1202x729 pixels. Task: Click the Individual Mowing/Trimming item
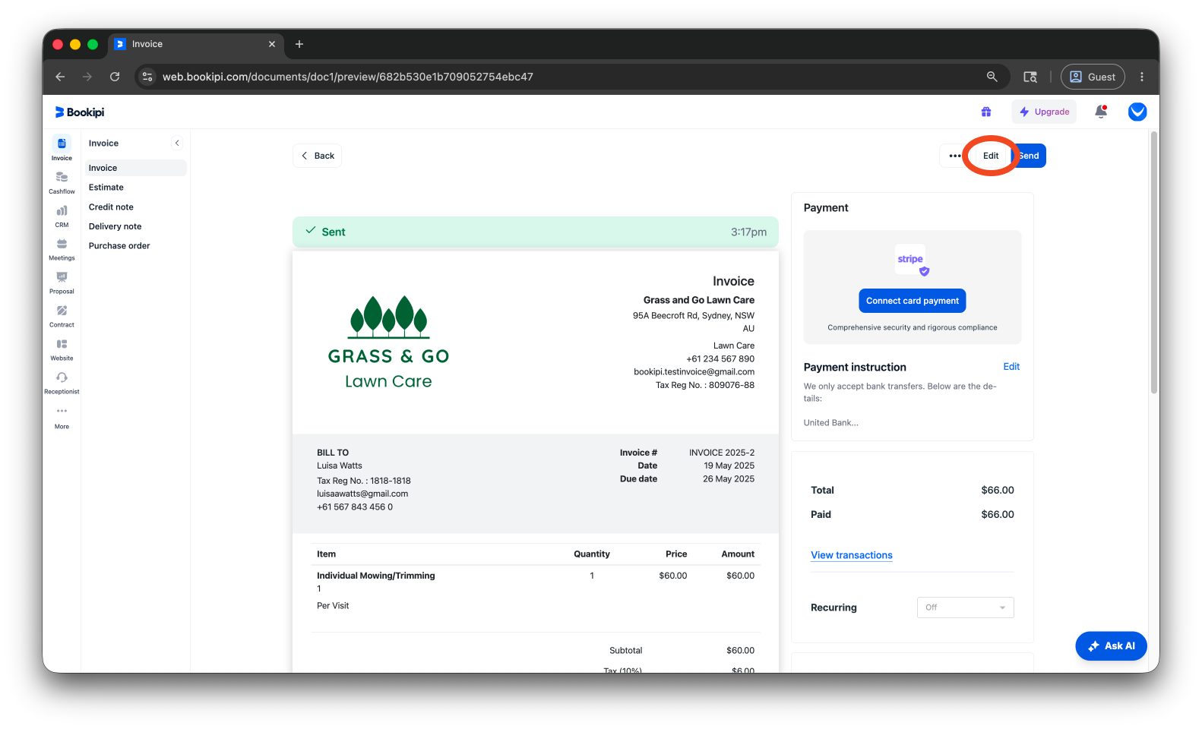tap(376, 576)
